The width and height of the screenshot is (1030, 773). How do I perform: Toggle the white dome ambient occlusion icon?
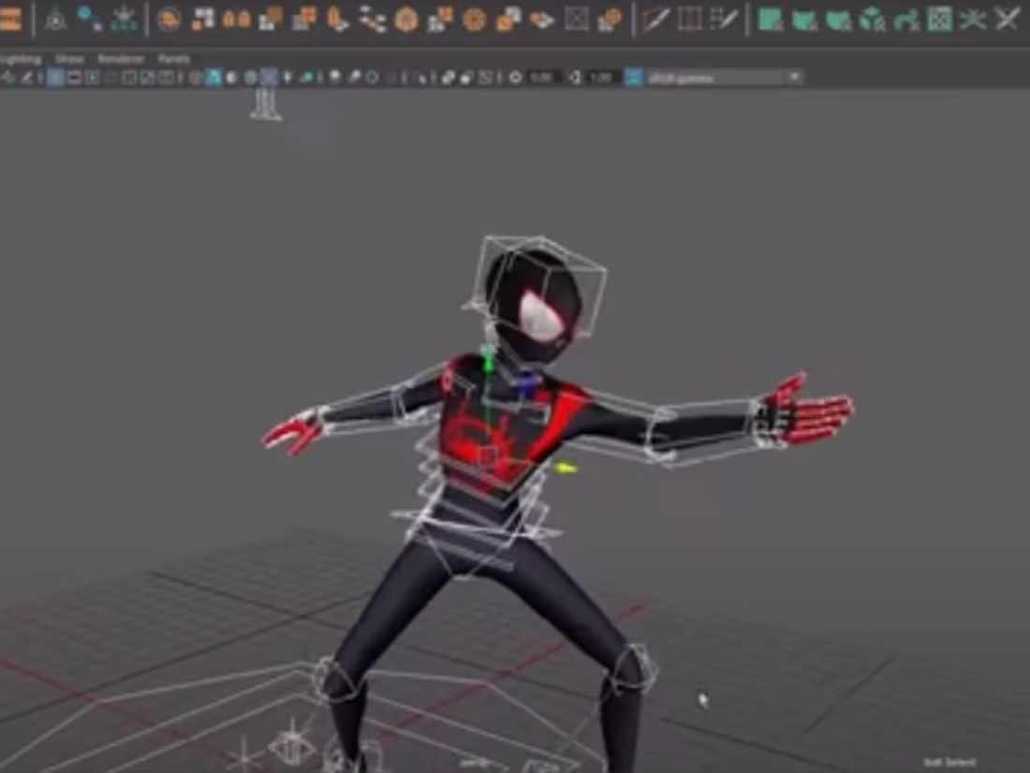pos(335,78)
